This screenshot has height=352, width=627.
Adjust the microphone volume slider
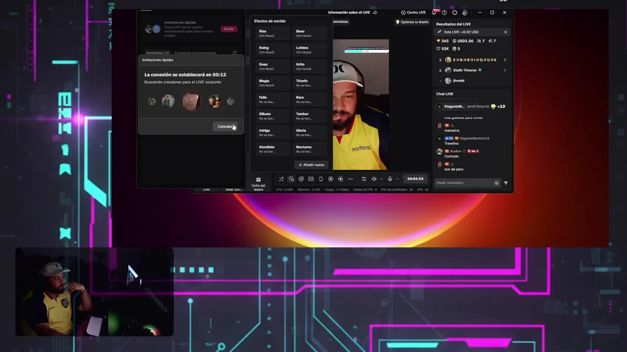(x=397, y=179)
